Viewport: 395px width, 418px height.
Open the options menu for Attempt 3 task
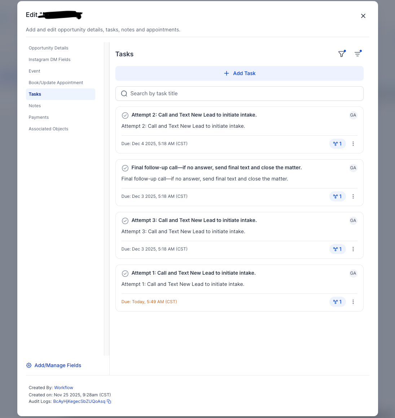click(353, 249)
